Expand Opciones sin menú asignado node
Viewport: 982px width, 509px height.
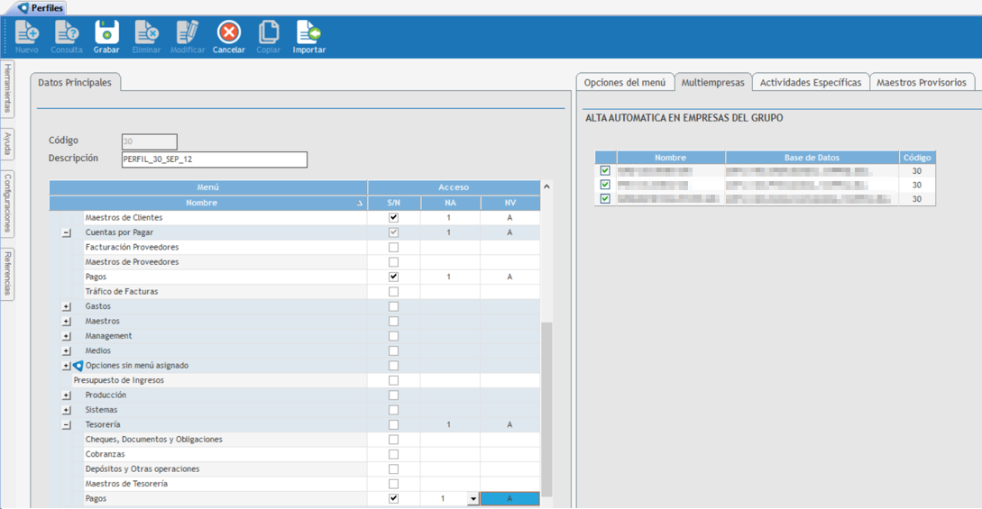(x=67, y=366)
